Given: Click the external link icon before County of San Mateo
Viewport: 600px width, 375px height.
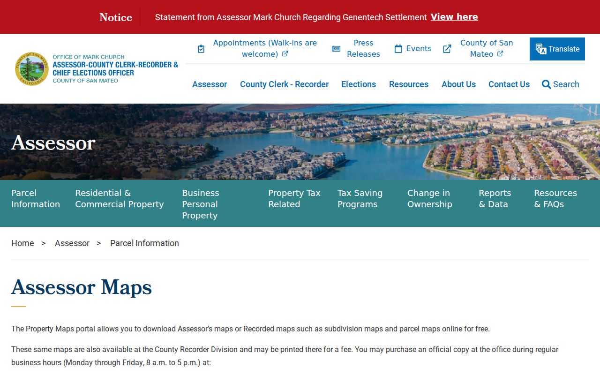Looking at the screenshot, I should point(447,49).
